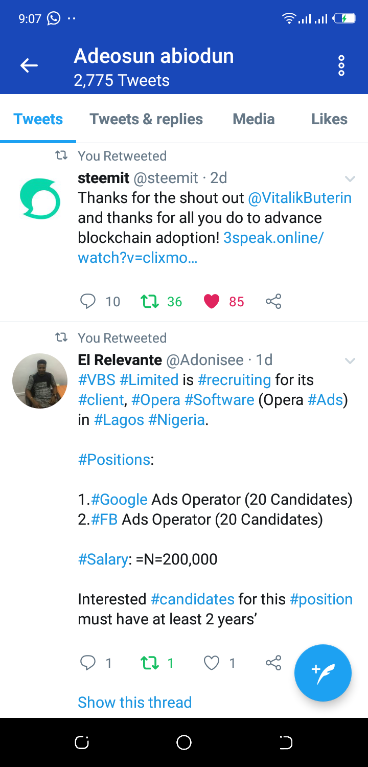Screen dimensions: 368x767
Task: Open the @VitalikButerin mention link
Action: tap(300, 198)
